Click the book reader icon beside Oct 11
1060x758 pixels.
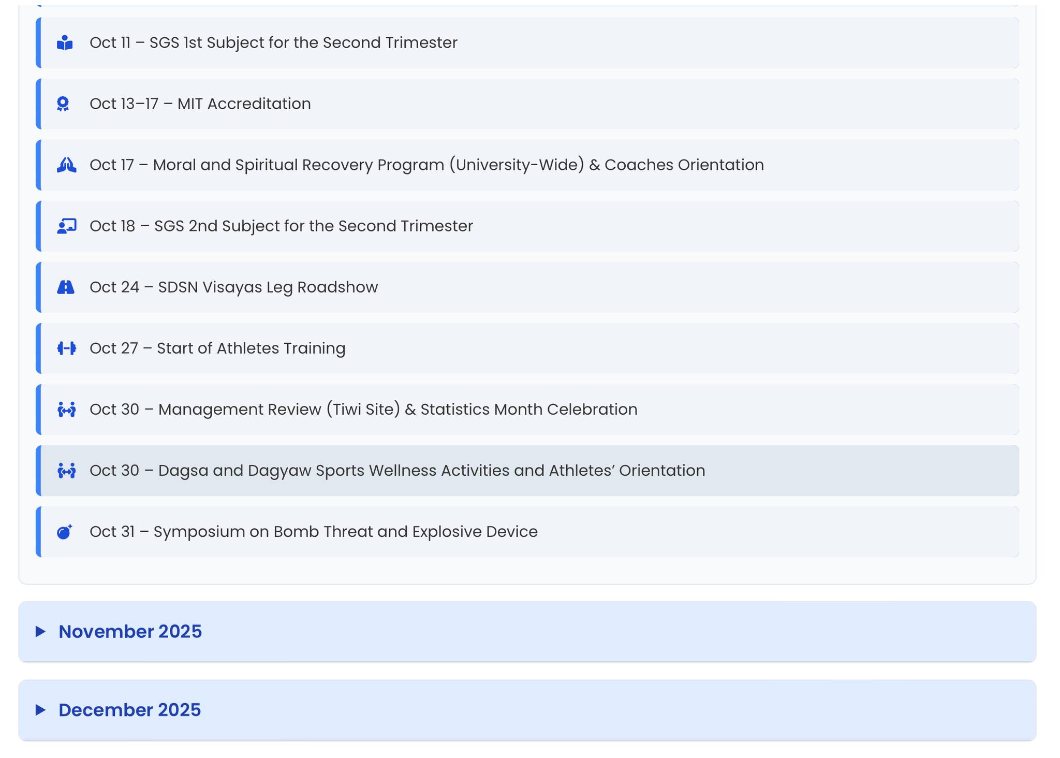click(x=65, y=43)
